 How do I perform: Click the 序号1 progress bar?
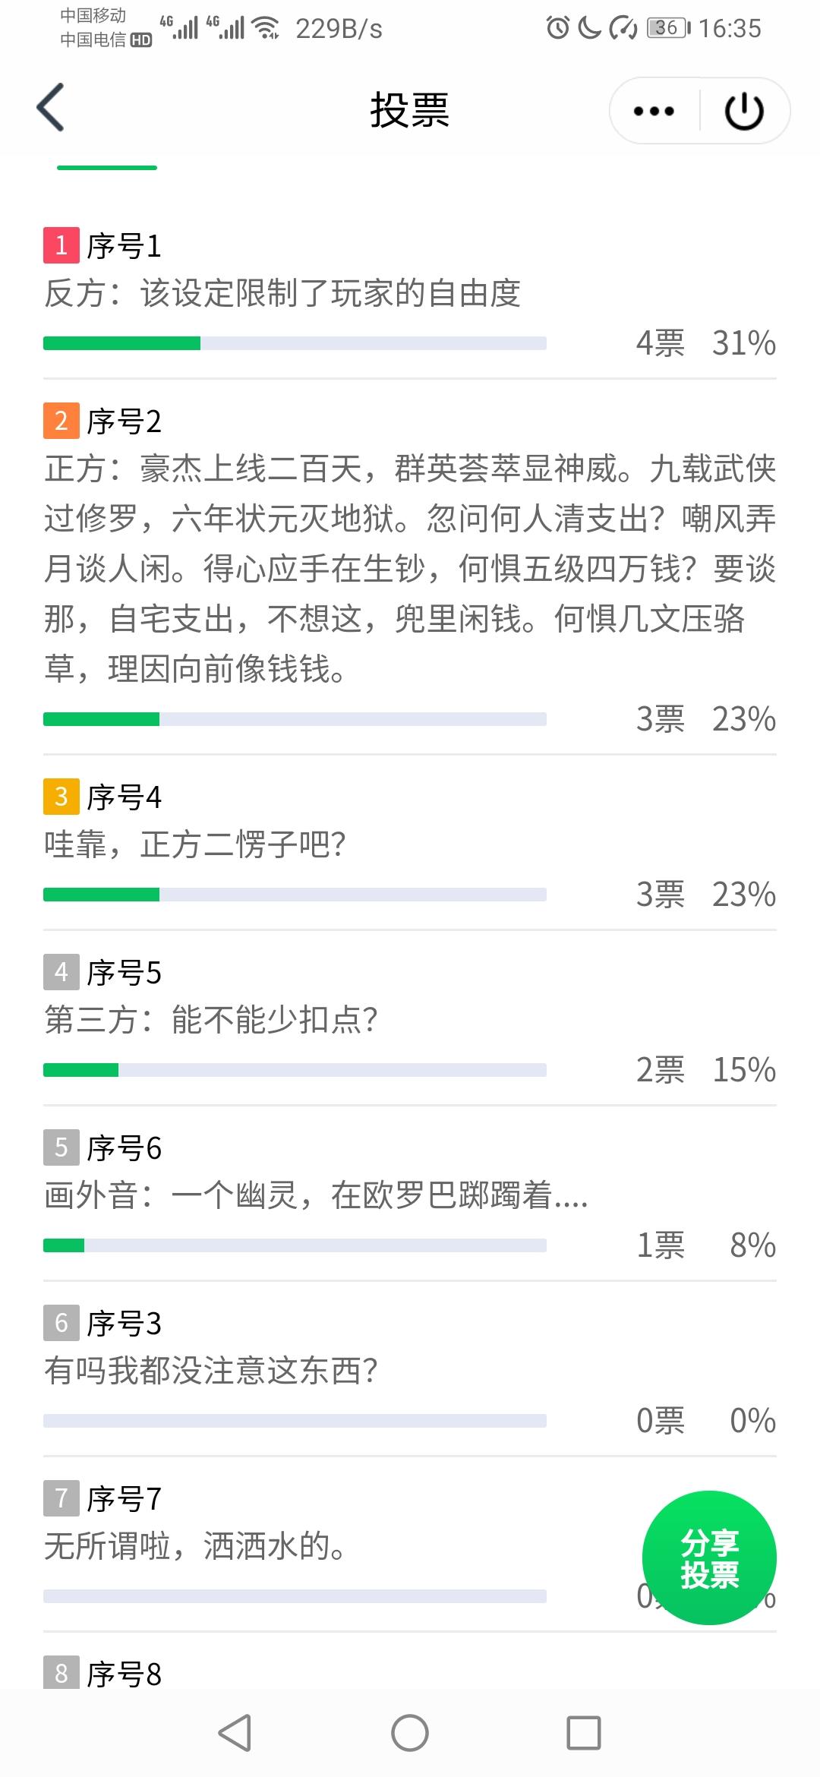coord(295,343)
